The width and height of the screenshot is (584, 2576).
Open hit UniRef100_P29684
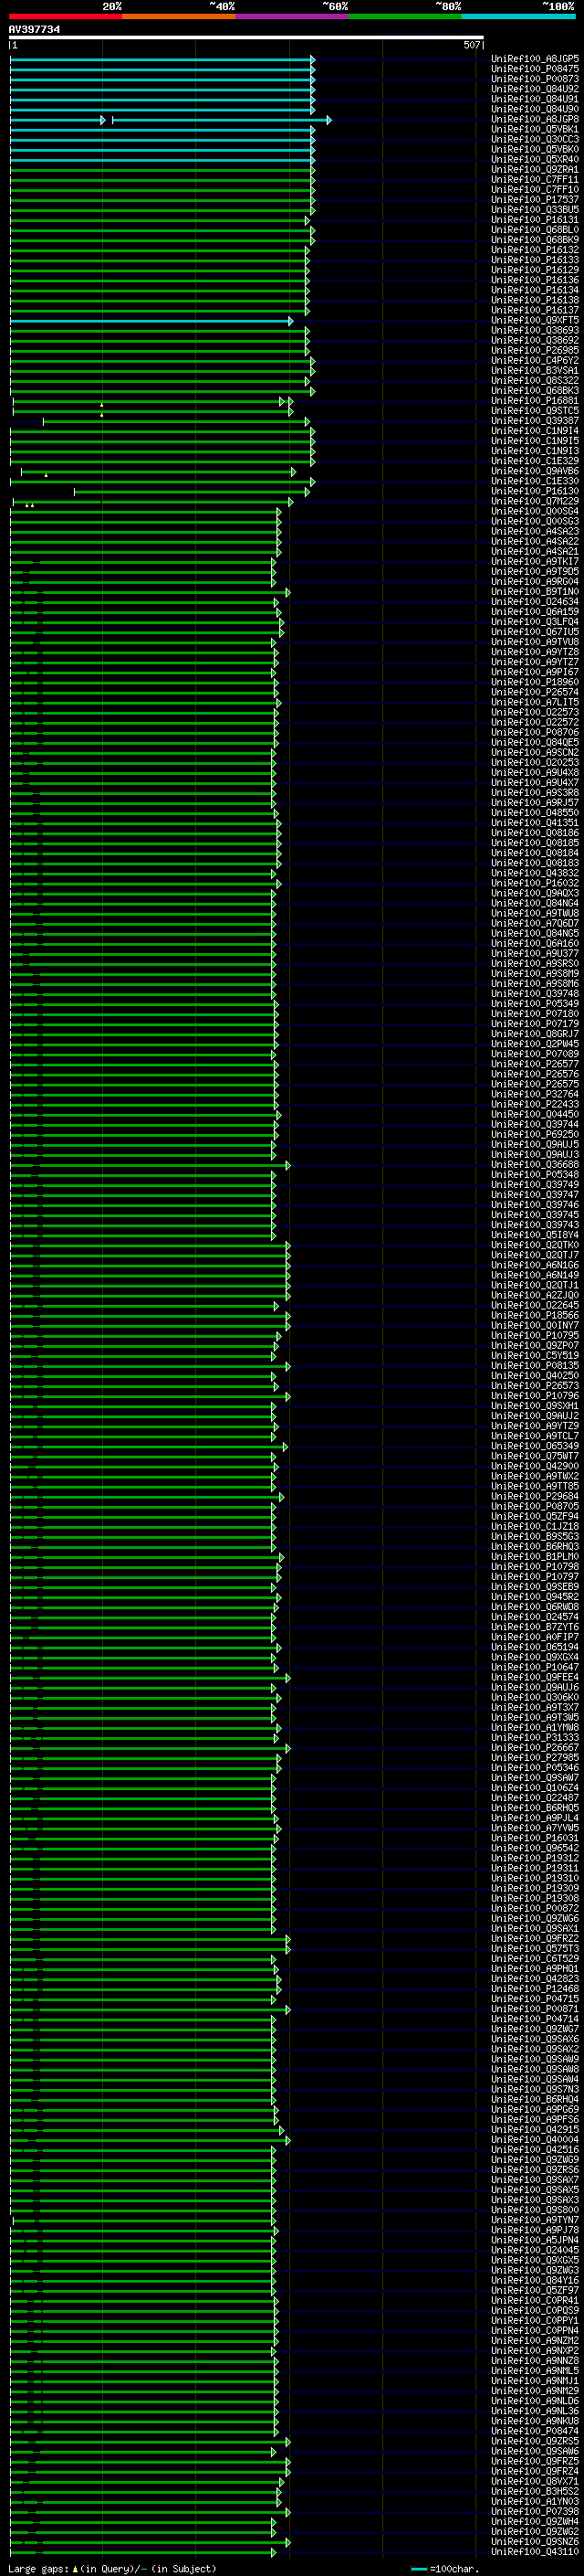tap(534, 1496)
